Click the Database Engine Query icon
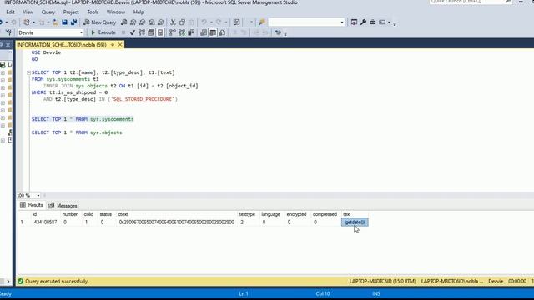 124,22
